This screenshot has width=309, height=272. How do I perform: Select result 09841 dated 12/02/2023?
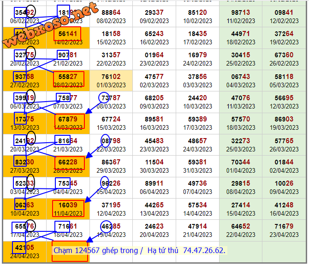click(284, 12)
